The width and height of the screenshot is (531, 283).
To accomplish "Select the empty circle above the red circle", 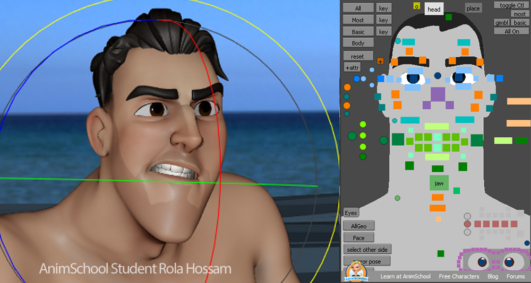I will pos(467,216).
